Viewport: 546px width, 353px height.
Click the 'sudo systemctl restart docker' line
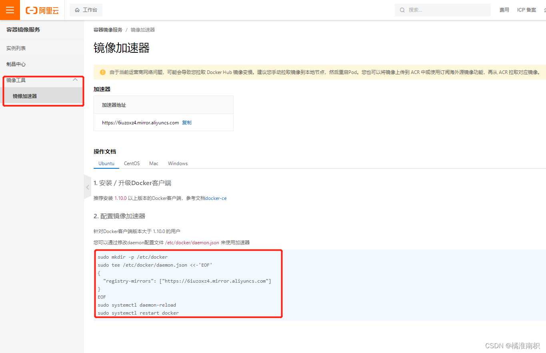(138, 313)
